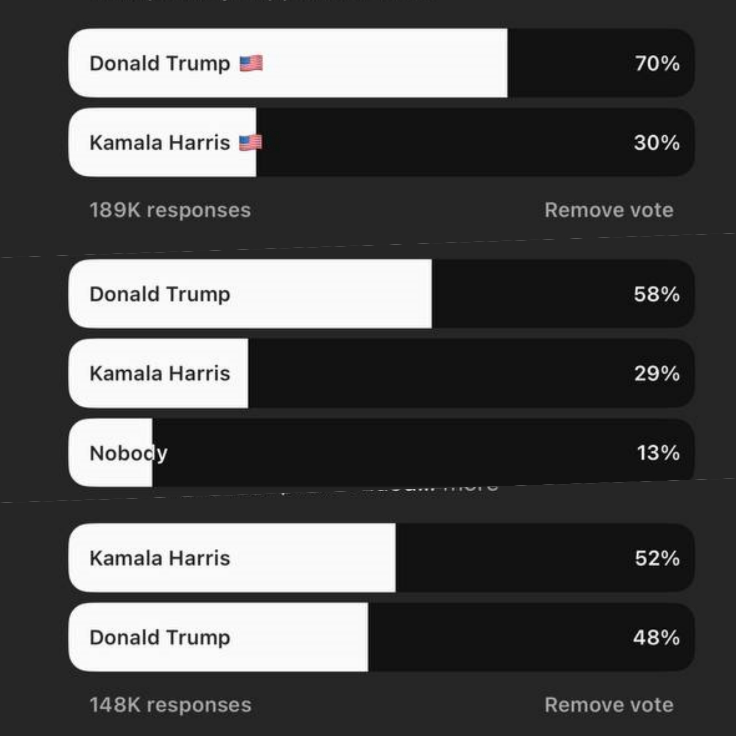Remove vote from the 189K responses poll
Viewport: 736px width, 736px height.
tap(609, 210)
